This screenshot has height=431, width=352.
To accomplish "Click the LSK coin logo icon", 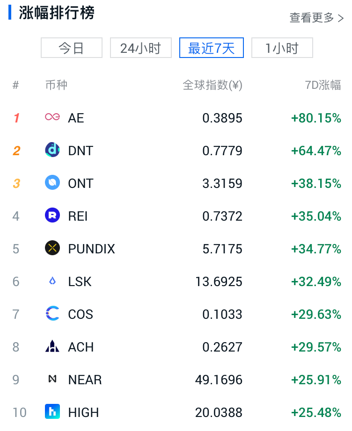I will point(52,281).
